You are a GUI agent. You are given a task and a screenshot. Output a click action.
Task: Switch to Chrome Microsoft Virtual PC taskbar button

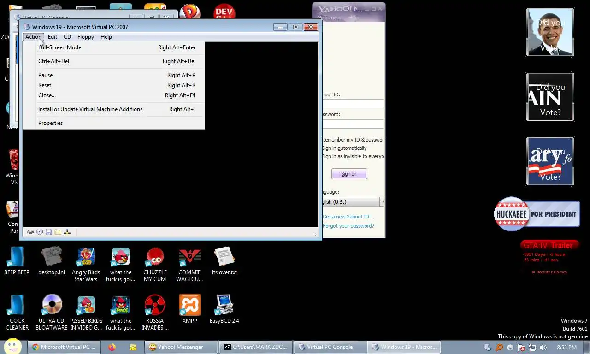coord(64,347)
